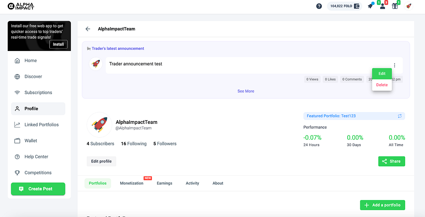Click the announcement author rocket avatar

[x=96, y=64]
